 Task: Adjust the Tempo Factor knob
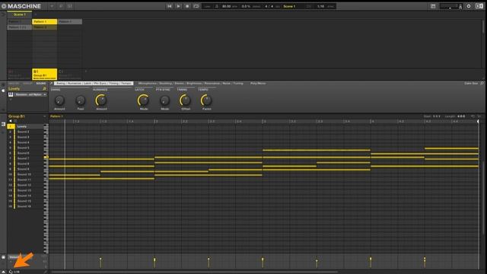click(x=206, y=100)
